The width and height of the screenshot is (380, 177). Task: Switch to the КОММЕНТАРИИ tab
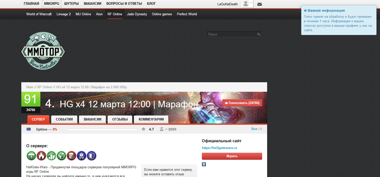(x=151, y=119)
